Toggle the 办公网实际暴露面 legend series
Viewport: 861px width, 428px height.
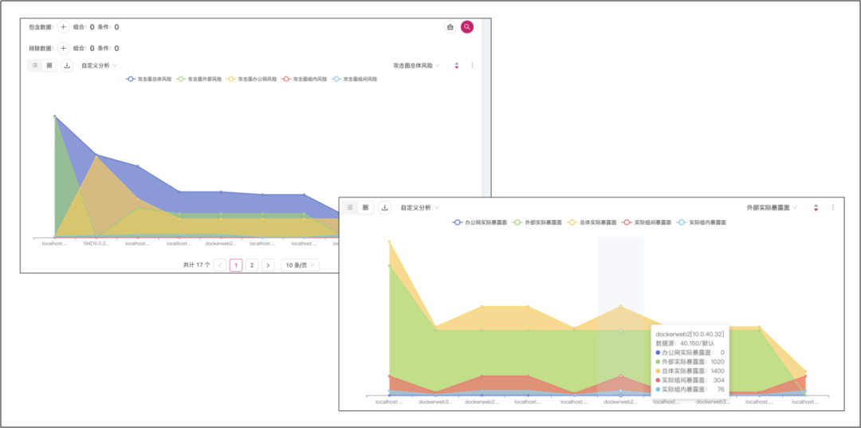point(479,223)
